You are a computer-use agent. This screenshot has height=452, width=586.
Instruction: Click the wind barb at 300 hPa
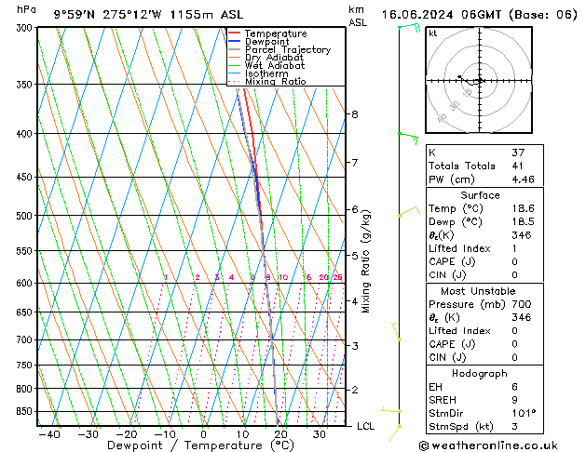click(x=406, y=29)
